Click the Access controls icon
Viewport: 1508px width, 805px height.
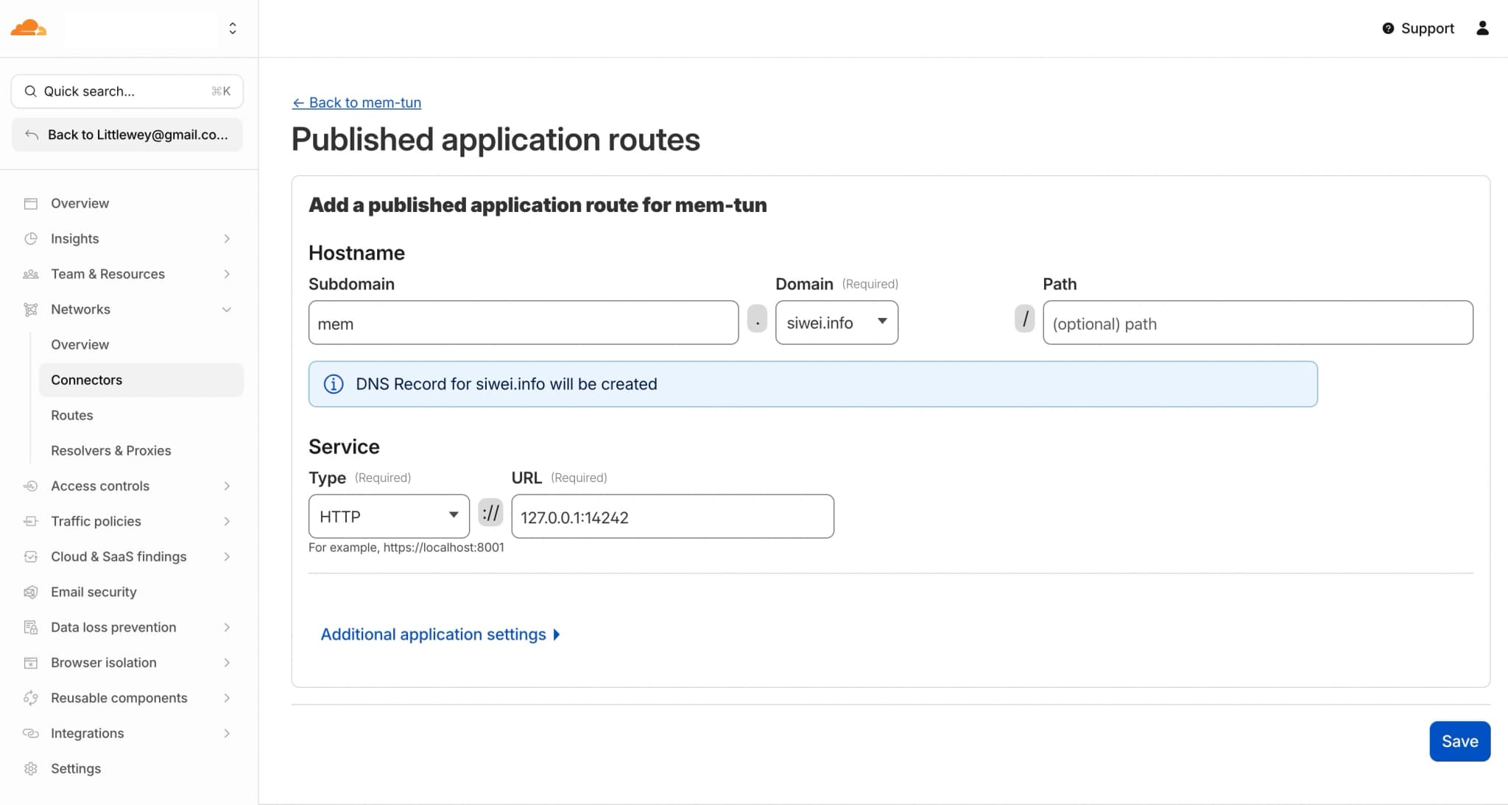[x=30, y=486]
